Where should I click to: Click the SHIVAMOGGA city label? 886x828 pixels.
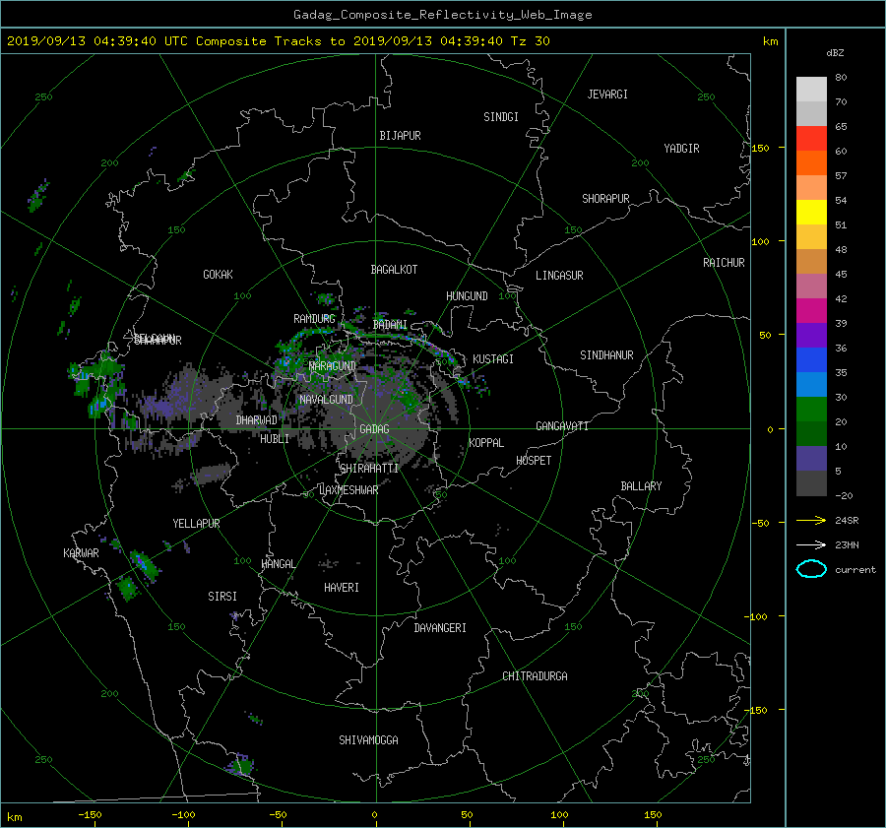pyautogui.click(x=368, y=740)
